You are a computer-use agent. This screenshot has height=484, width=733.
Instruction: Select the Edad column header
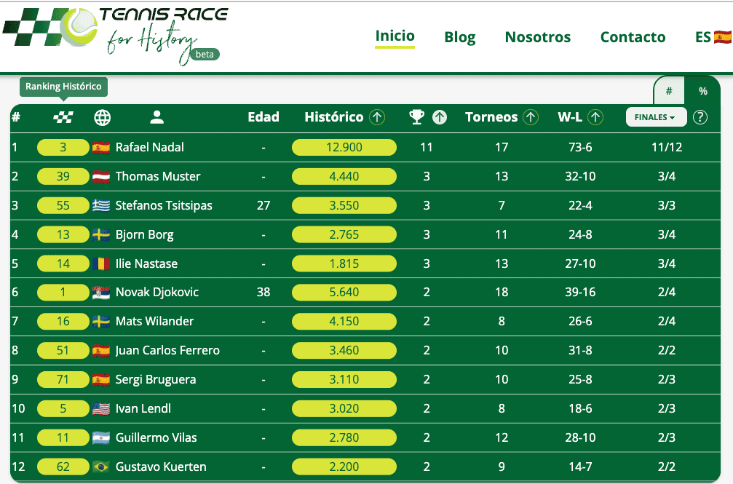click(x=264, y=117)
